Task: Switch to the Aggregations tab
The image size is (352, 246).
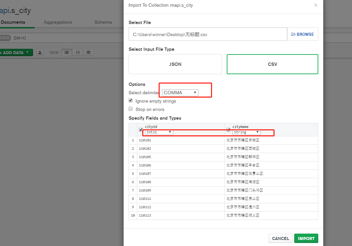Action: 58,22
